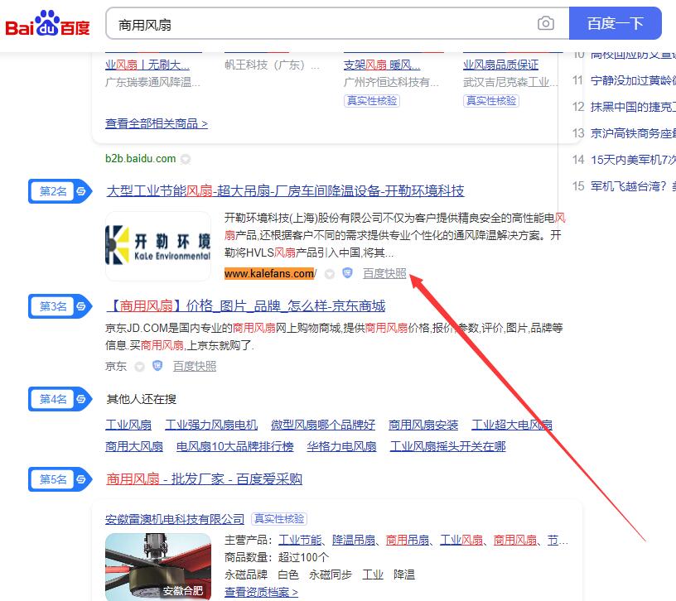676x601 pixels.
Task: Open 降温吊扇 main product link
Action: tap(354, 540)
